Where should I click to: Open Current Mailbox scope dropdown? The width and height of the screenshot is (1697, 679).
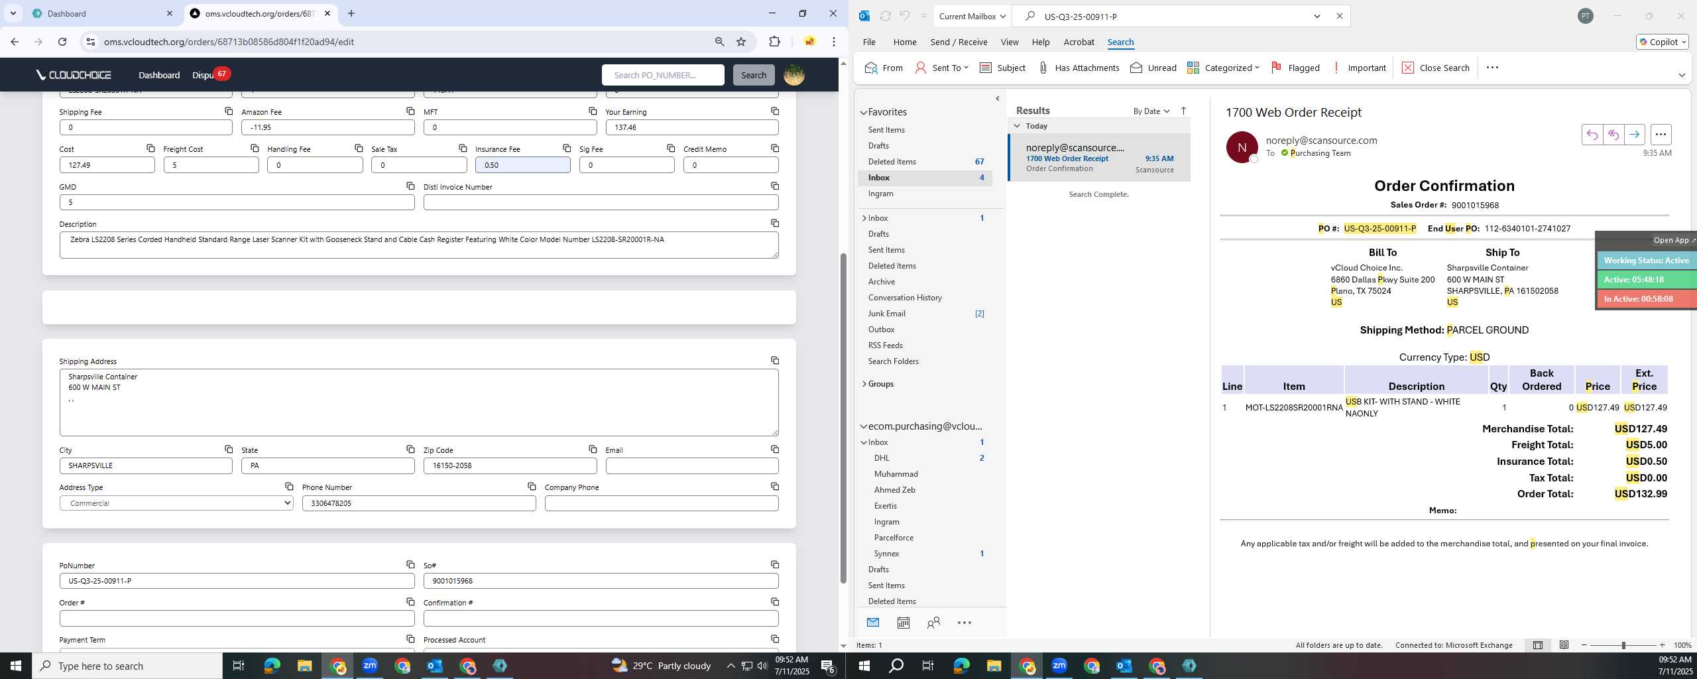[x=972, y=16]
